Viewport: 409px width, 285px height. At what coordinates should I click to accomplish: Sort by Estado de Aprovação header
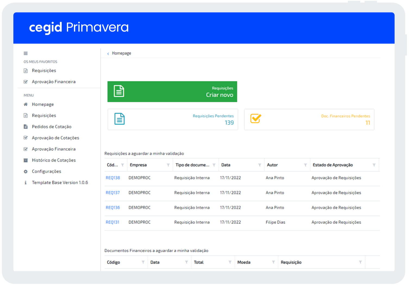pos(333,165)
